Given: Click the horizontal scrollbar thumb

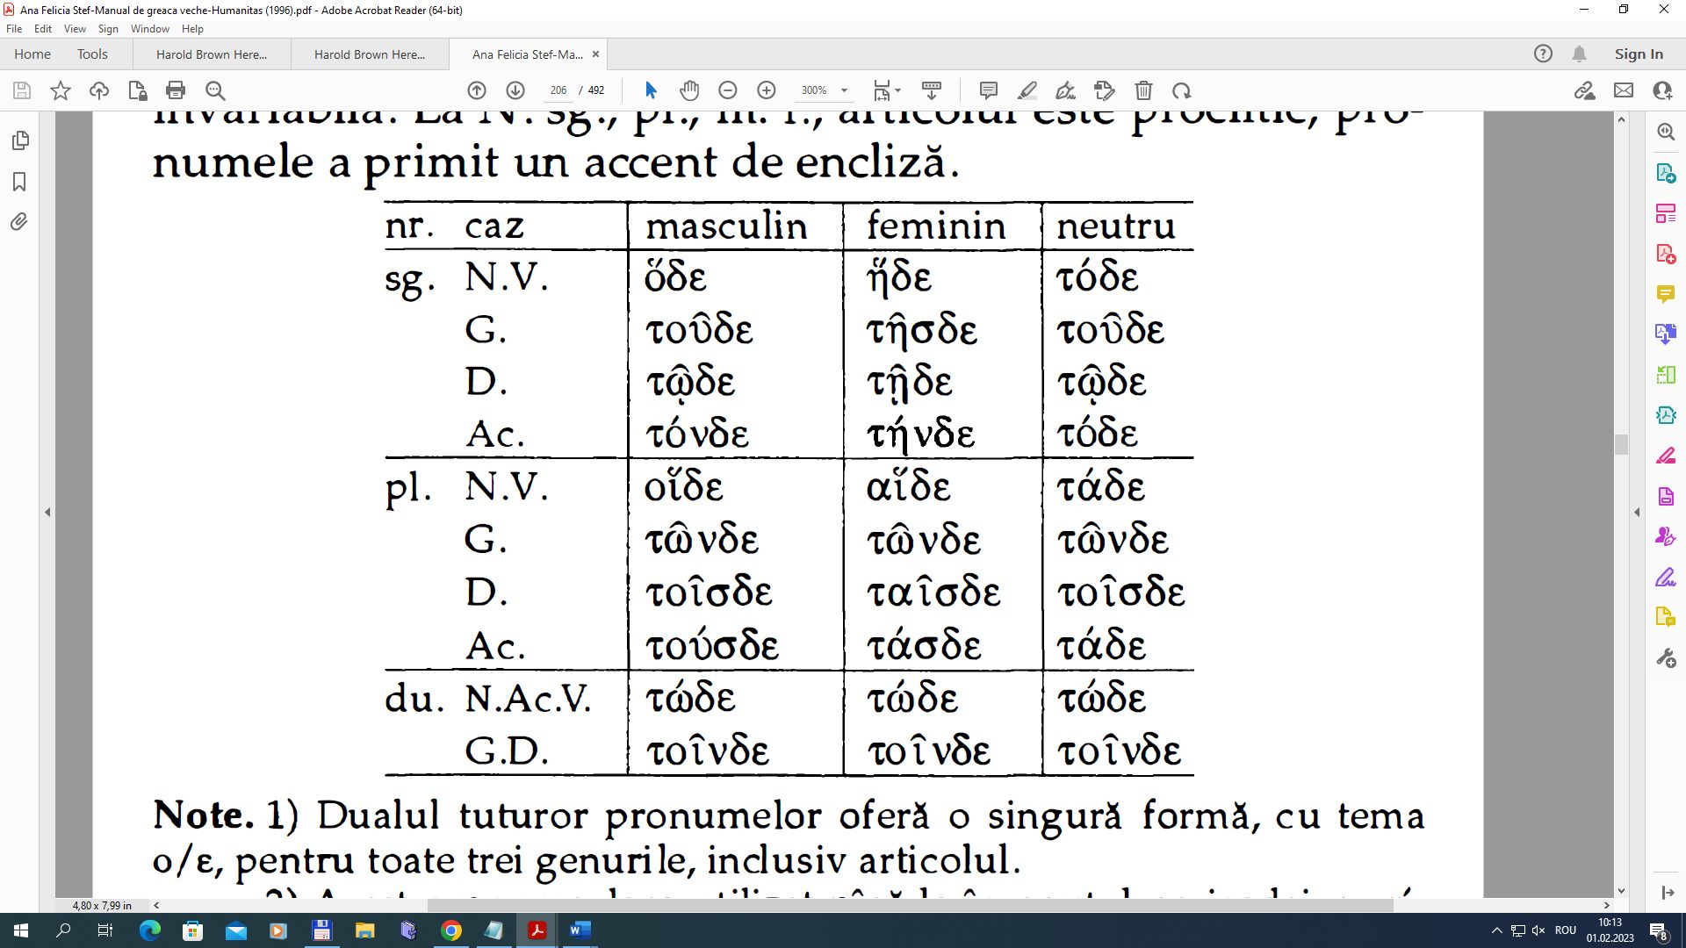Looking at the screenshot, I should pyautogui.click(x=910, y=905).
